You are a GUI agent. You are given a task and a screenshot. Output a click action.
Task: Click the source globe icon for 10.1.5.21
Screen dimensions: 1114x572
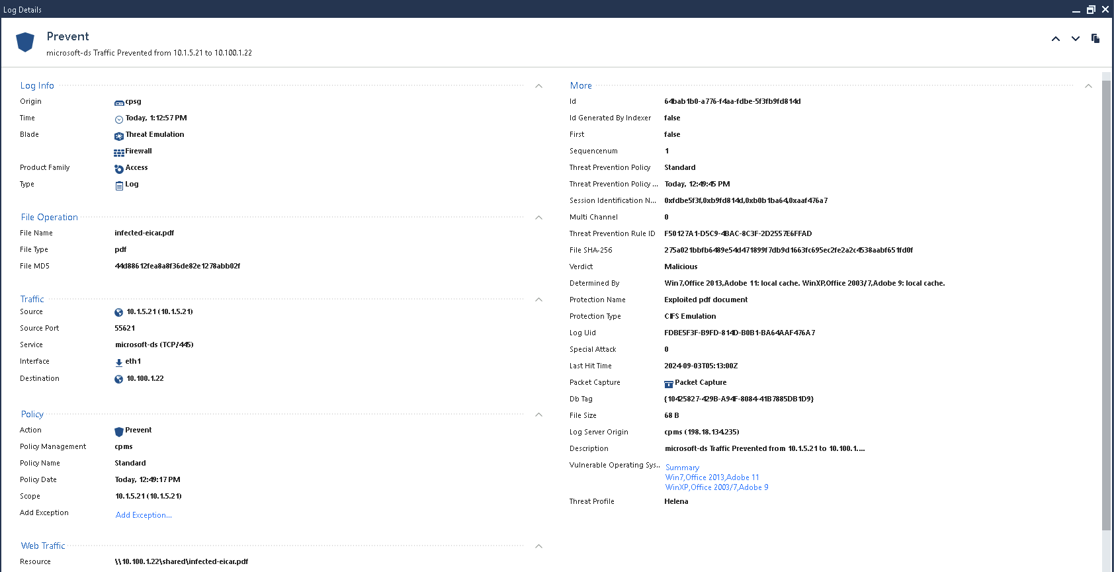coord(119,313)
